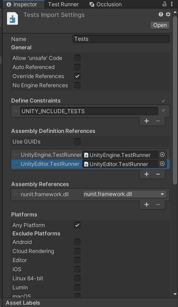Uncheck Override References
Image resolution: width=178 pixels, height=307 pixels.
(x=77, y=76)
